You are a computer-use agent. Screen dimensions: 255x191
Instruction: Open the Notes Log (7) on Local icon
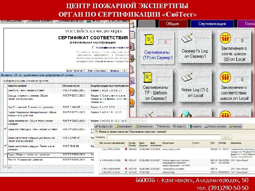(x=187, y=77)
